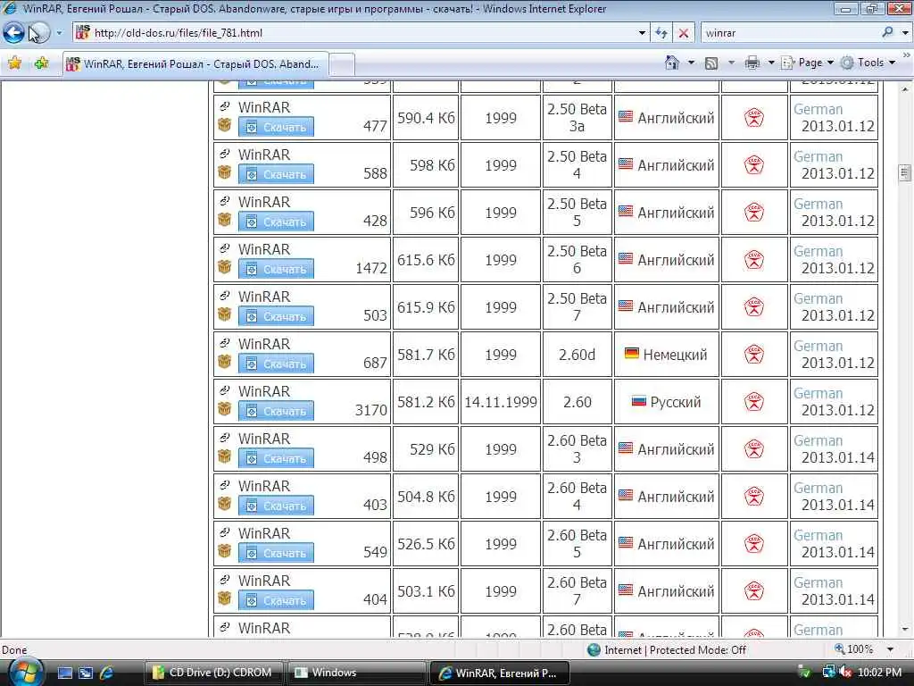This screenshot has width=914, height=686.
Task: Open the Tools menu dropdown
Action: coord(868,63)
